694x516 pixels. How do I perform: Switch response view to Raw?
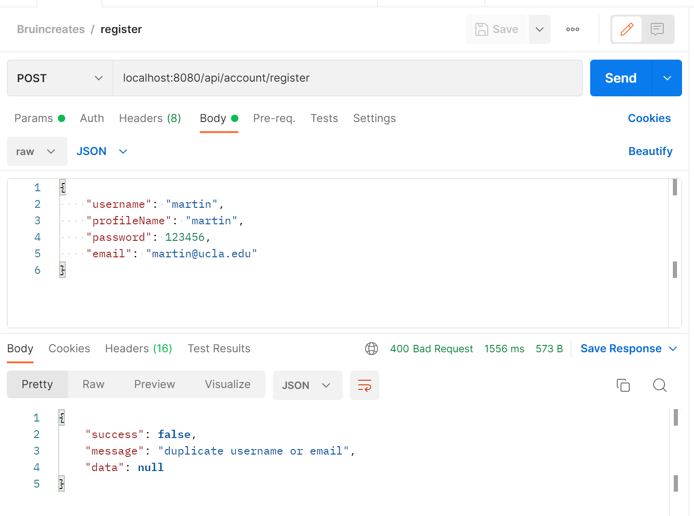point(93,384)
